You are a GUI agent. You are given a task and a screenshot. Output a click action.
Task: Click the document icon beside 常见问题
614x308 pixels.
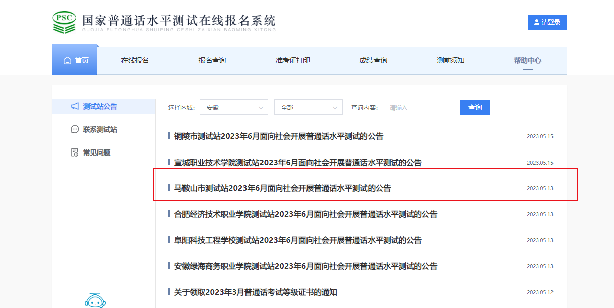point(75,152)
